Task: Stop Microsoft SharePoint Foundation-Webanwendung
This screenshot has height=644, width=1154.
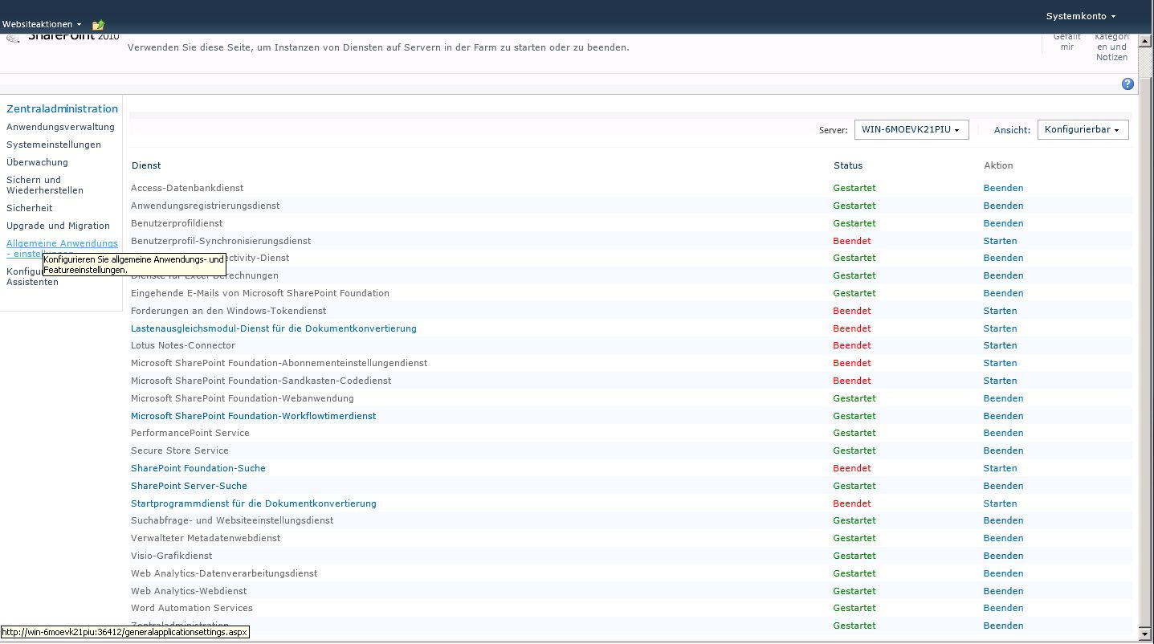Action: (x=1003, y=398)
